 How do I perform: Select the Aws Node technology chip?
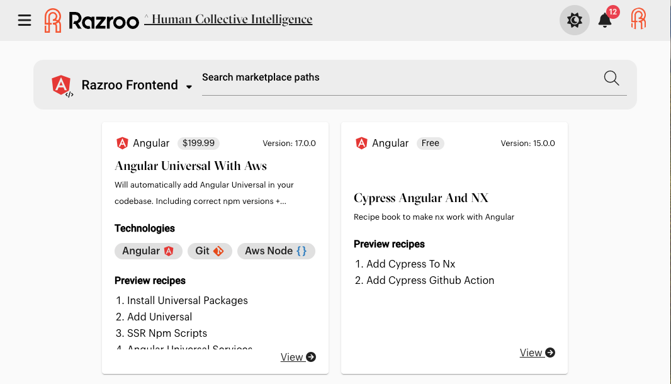[276, 251]
